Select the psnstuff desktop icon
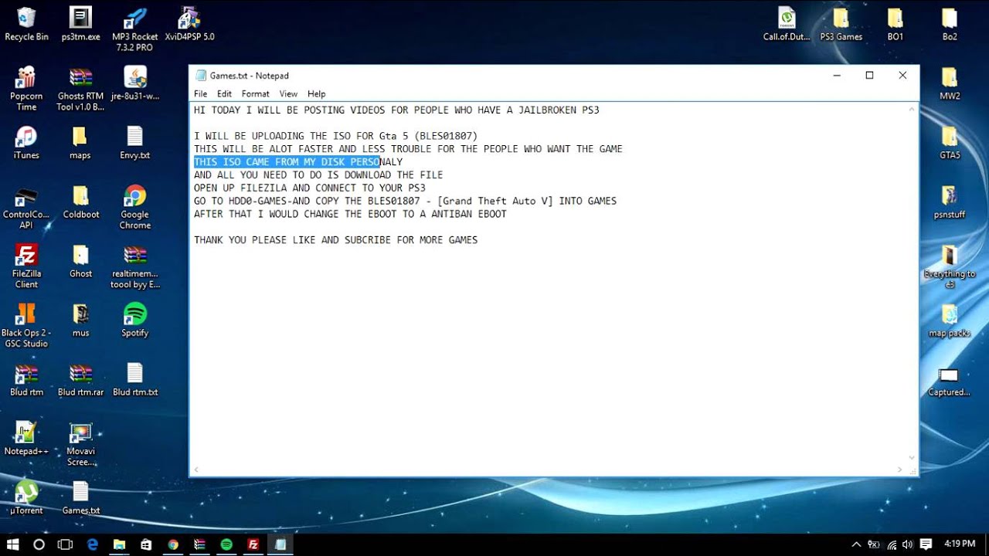Viewport: 989px width, 556px height. click(950, 202)
